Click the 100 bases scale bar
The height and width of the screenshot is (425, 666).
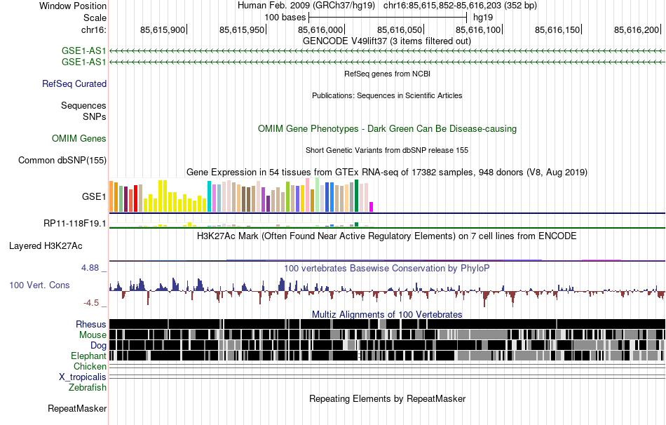388,18
